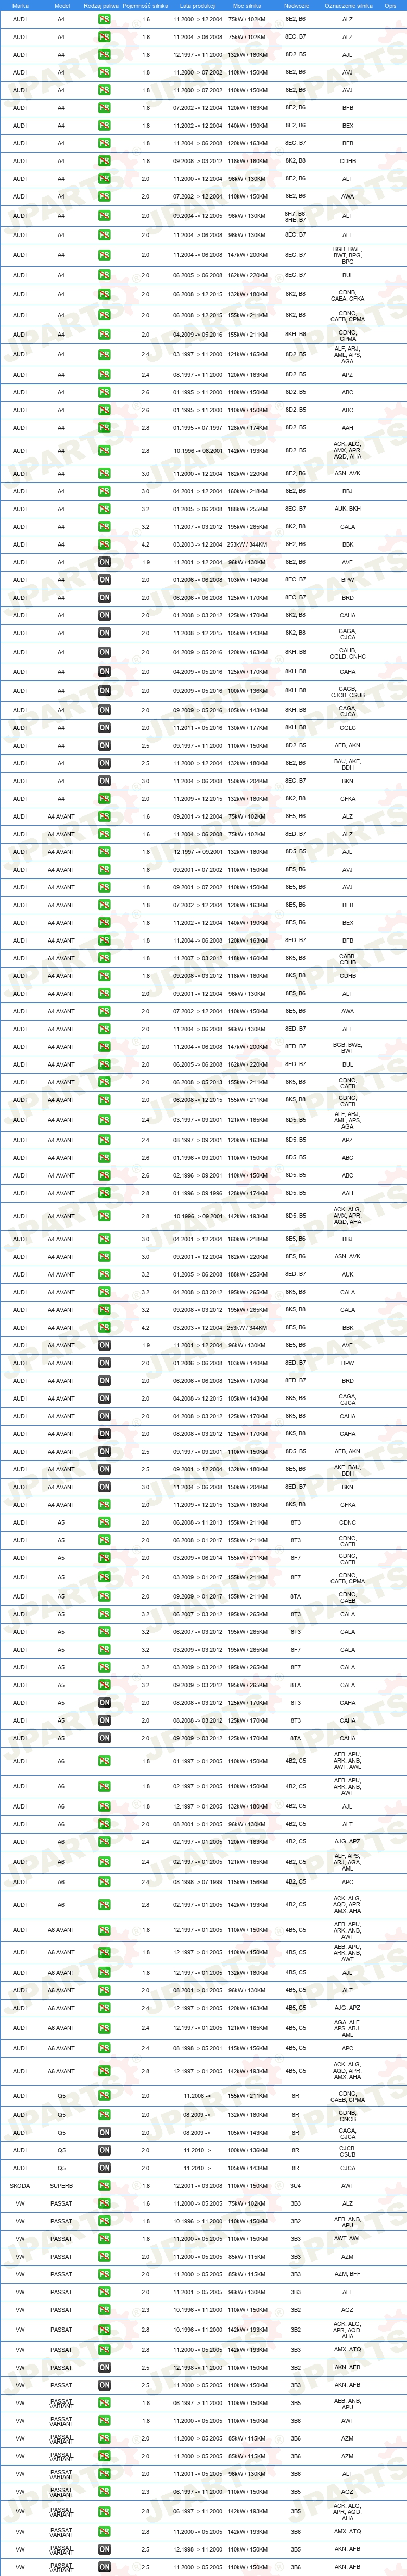Click diesel ON icon in PASSAT VARIANT 3B6 'AKN, AFB' row
The height and width of the screenshot is (2576, 407).
click(104, 2567)
